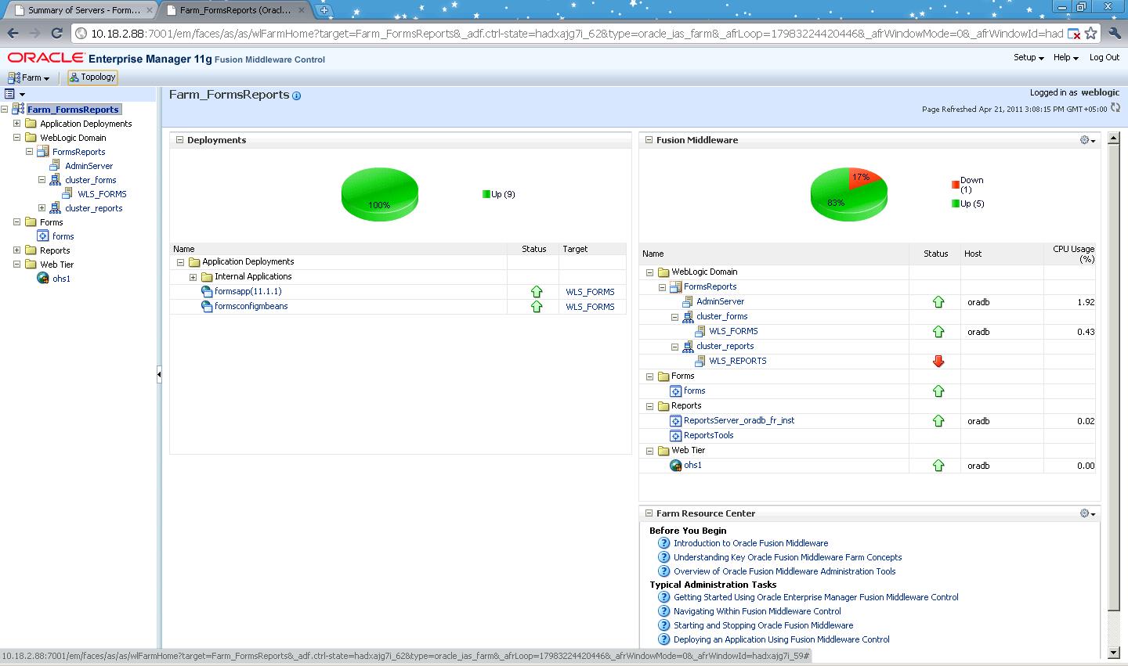Click the red Down legend color swatch

point(955,185)
